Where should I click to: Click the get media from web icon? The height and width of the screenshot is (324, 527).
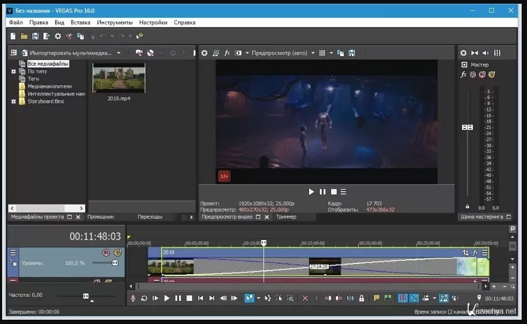coord(150,53)
